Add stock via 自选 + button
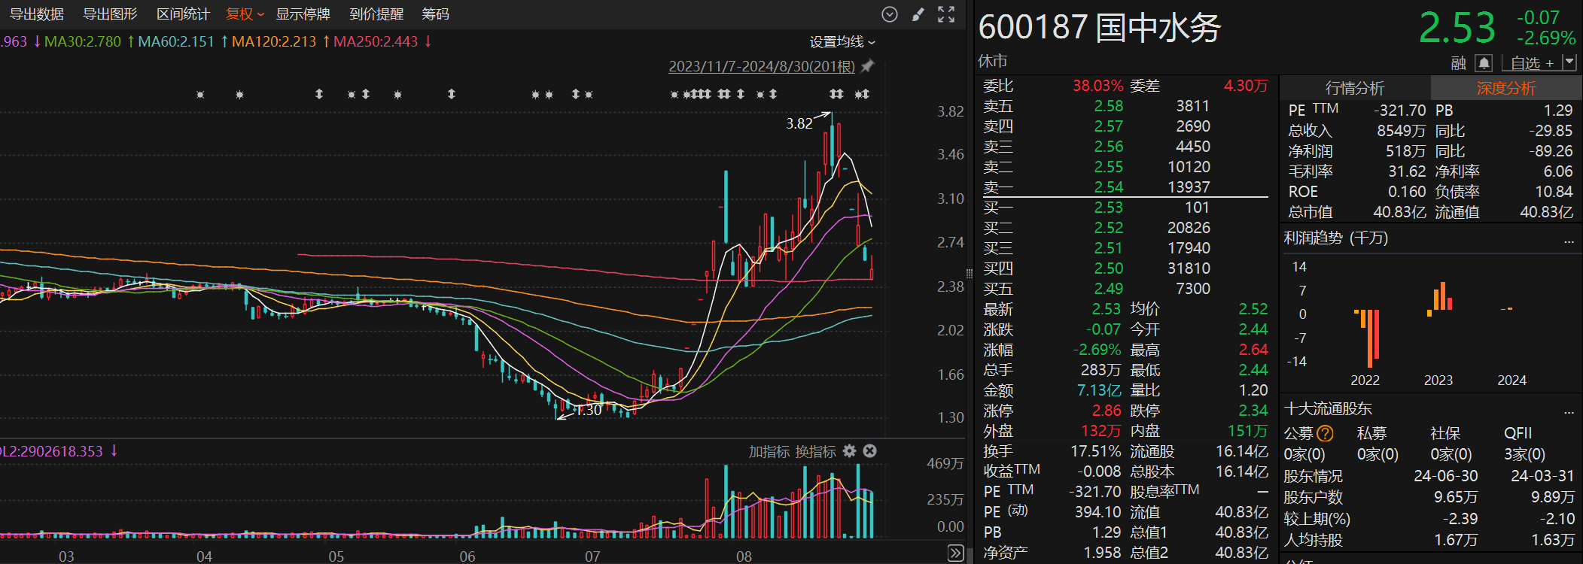 coord(1532,63)
